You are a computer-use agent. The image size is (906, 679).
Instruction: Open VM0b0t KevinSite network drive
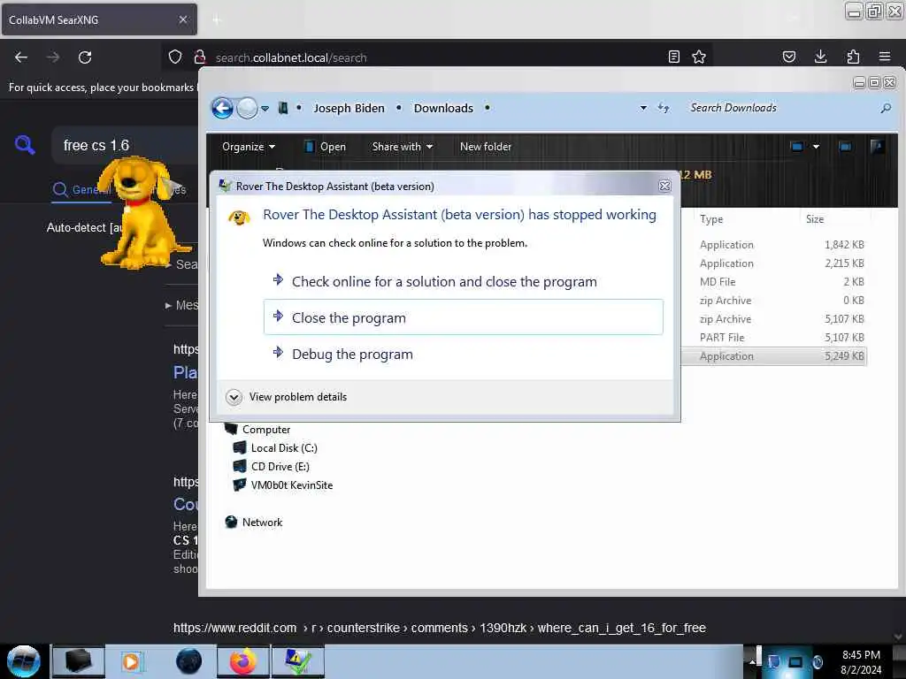(283, 485)
